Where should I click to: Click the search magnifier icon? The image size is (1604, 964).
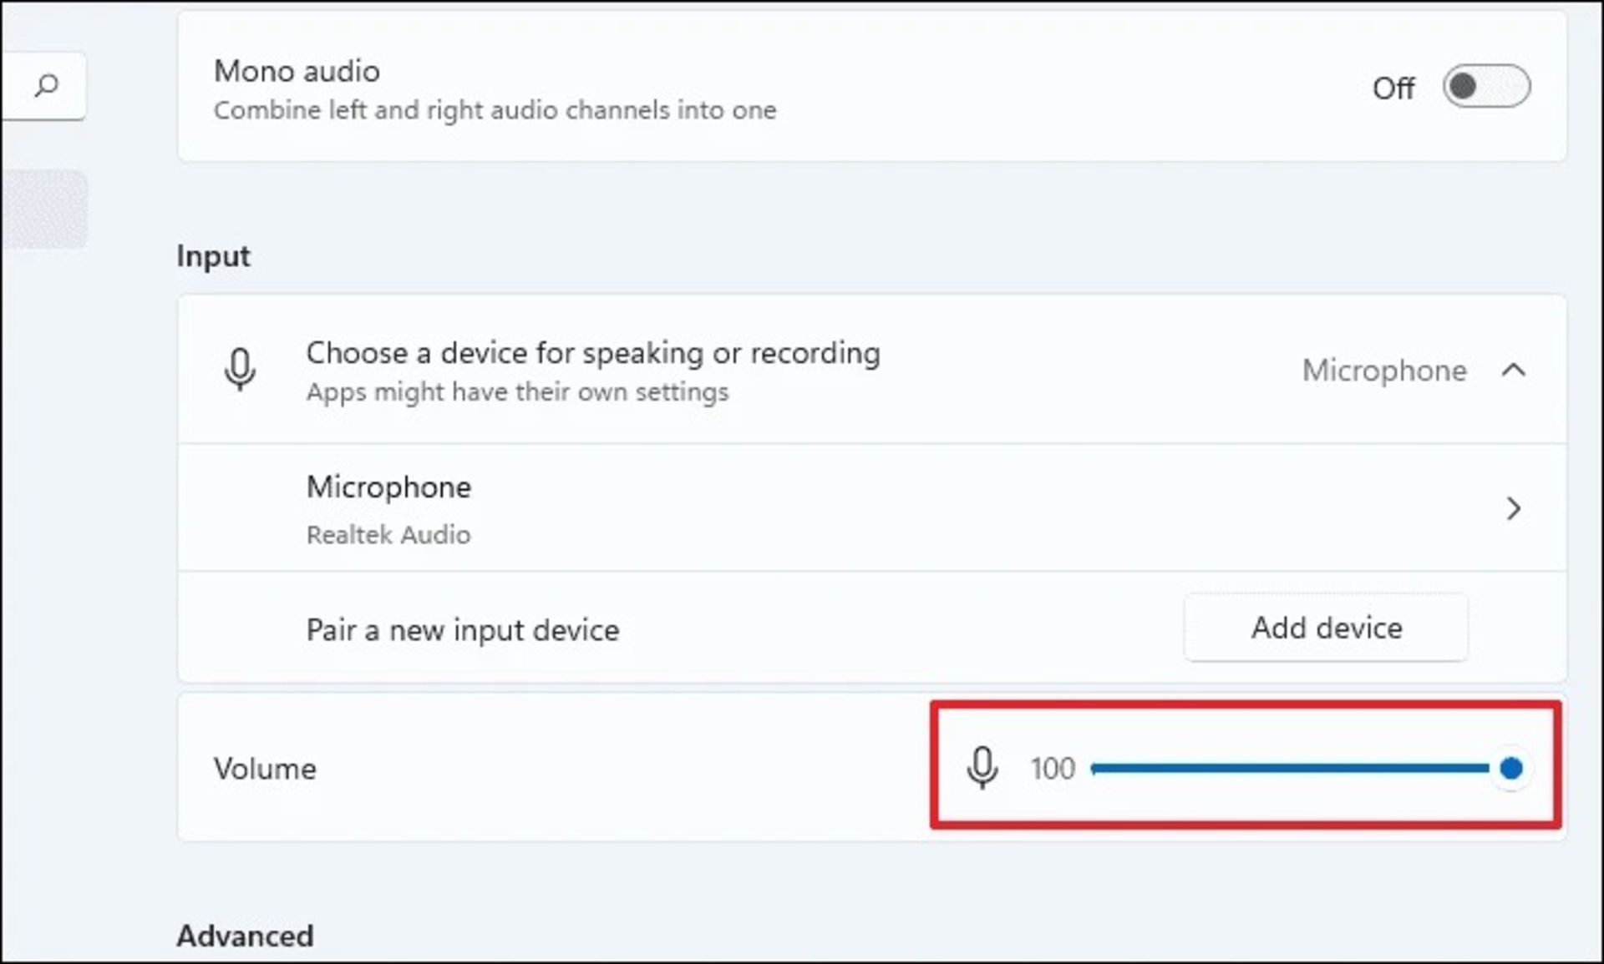[x=47, y=85]
